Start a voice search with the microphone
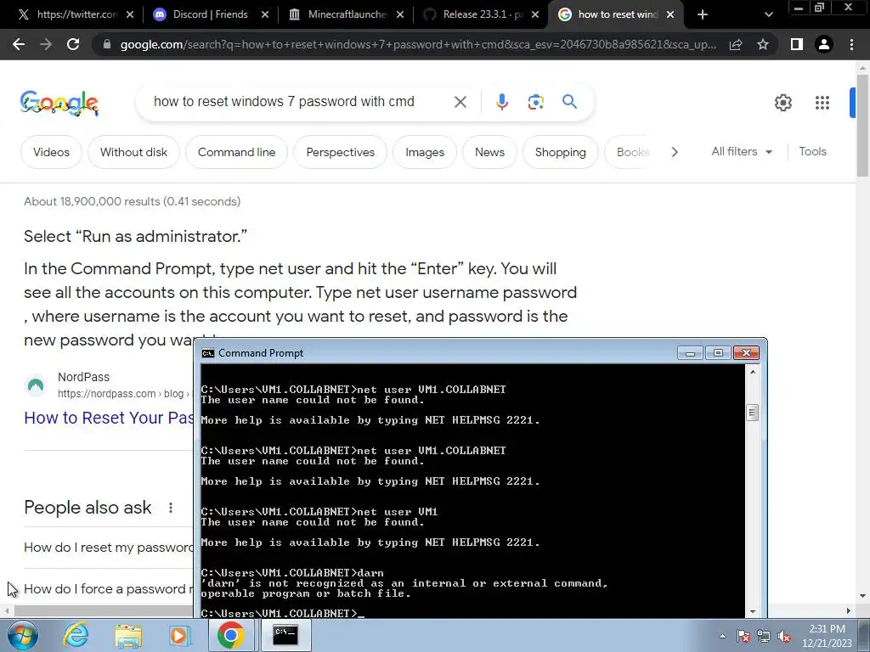 click(x=501, y=102)
